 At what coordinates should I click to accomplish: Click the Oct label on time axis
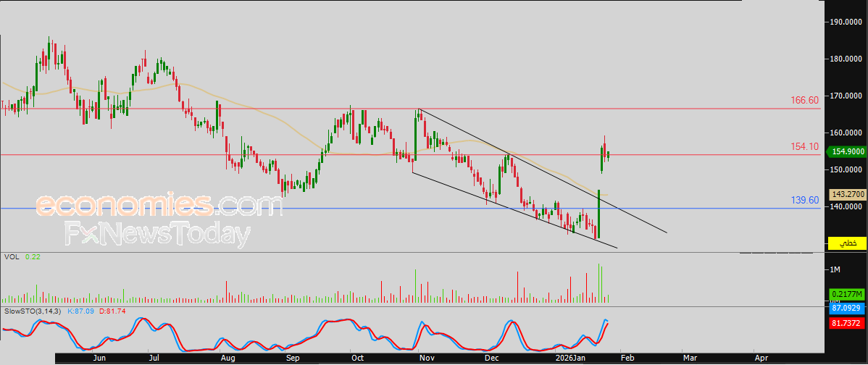[x=357, y=358]
